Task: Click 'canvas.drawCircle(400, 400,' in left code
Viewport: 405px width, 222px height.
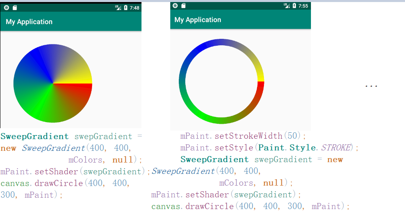Action: (65, 183)
